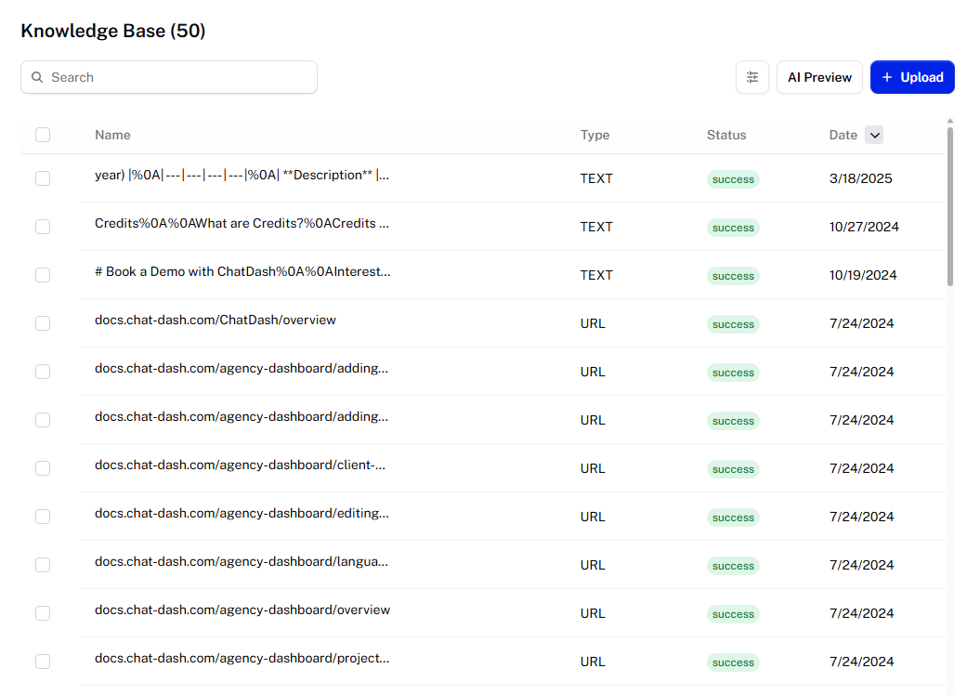
Task: Click the Type column header
Action: [x=595, y=135]
